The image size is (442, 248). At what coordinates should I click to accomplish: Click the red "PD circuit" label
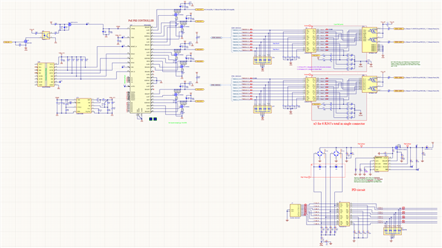pyautogui.click(x=358, y=190)
